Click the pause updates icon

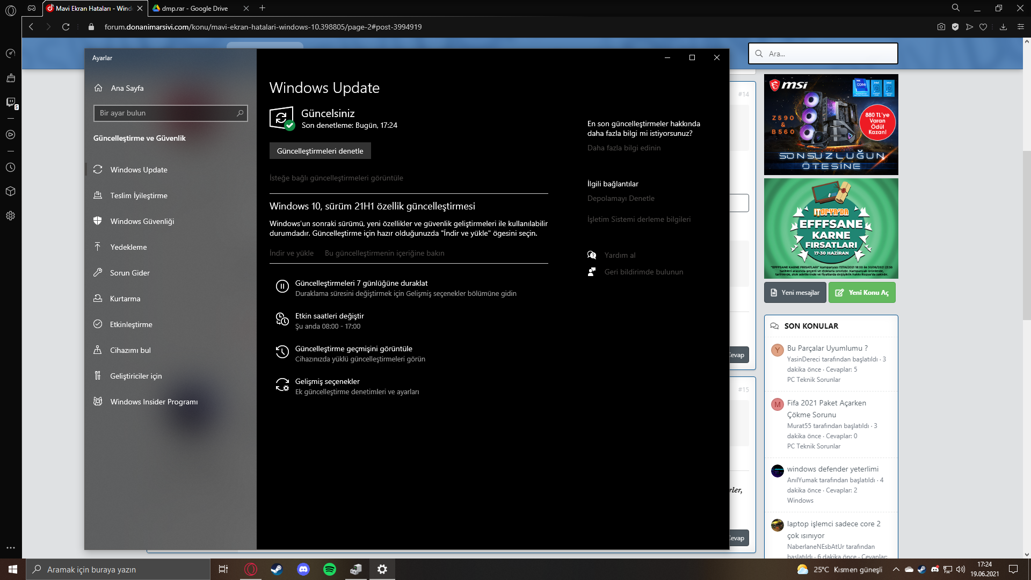pos(282,287)
